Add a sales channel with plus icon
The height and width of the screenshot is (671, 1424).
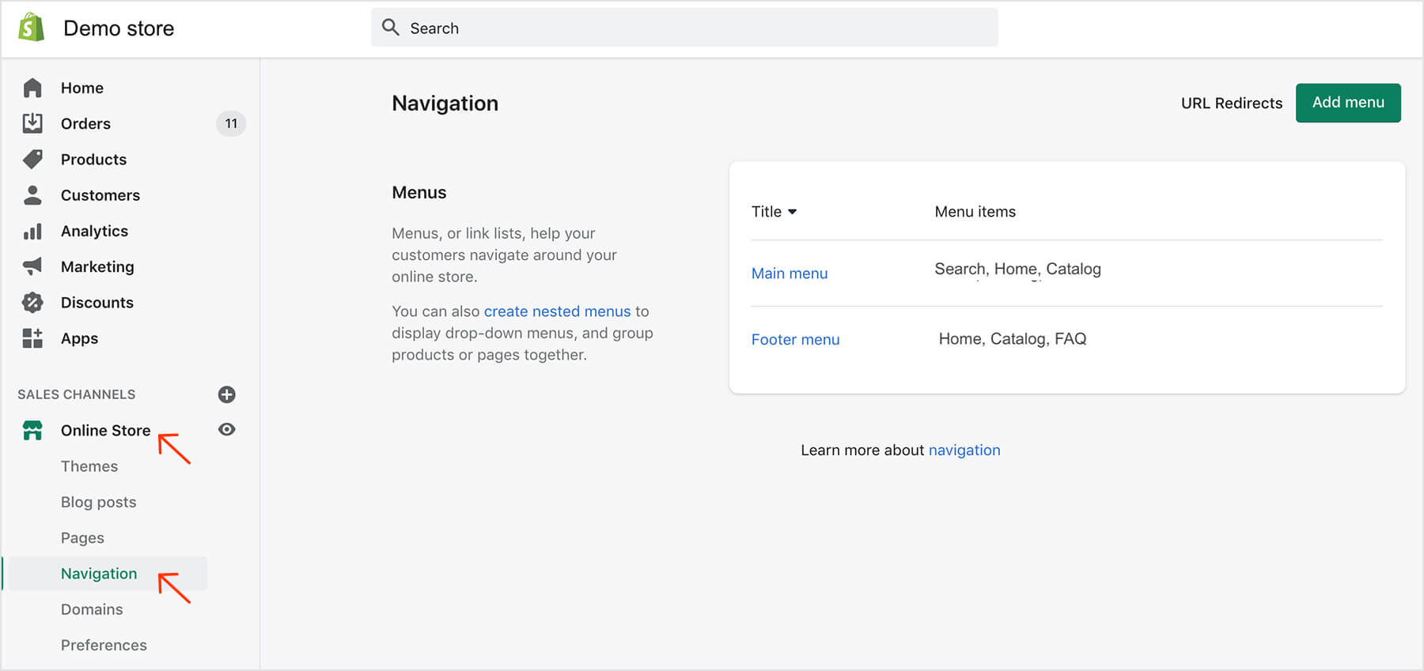click(x=226, y=394)
